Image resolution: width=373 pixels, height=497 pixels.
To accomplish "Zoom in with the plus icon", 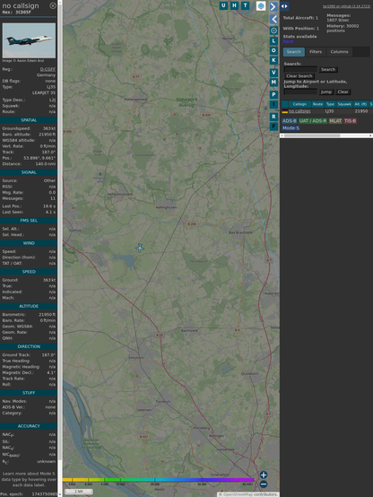I will point(264,475).
